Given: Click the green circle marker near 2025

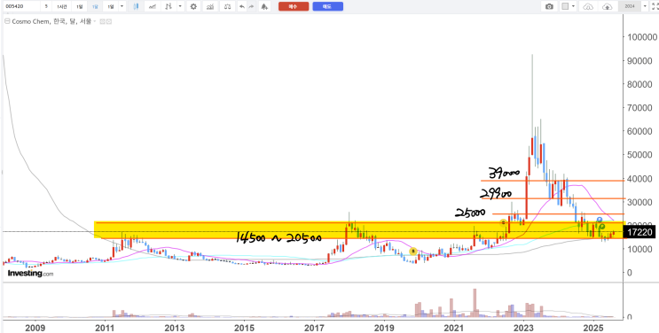Looking at the screenshot, I should click(x=602, y=227).
